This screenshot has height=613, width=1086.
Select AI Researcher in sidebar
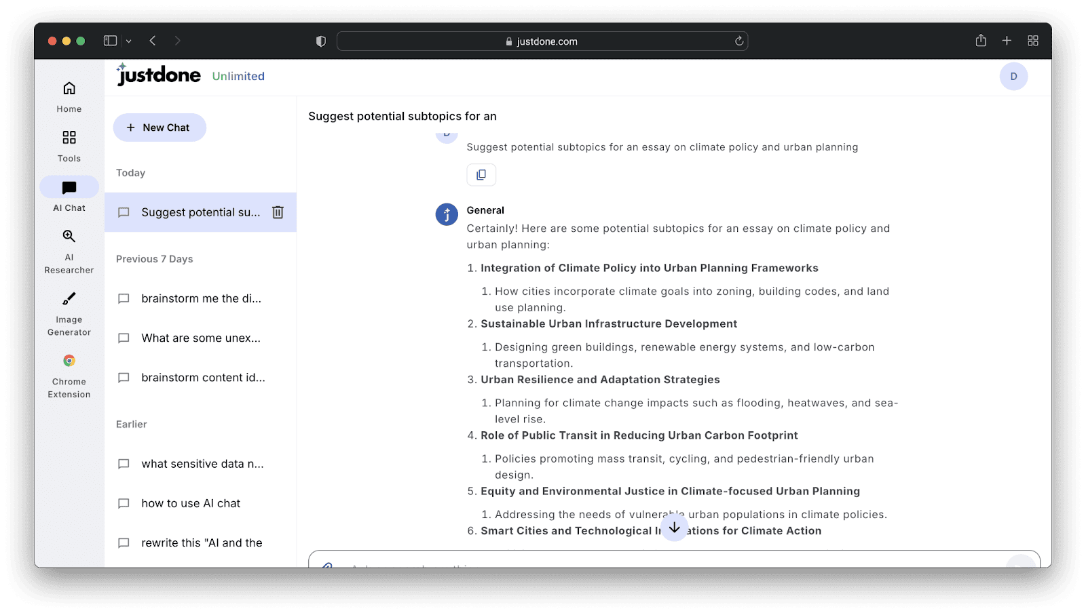[x=69, y=251]
